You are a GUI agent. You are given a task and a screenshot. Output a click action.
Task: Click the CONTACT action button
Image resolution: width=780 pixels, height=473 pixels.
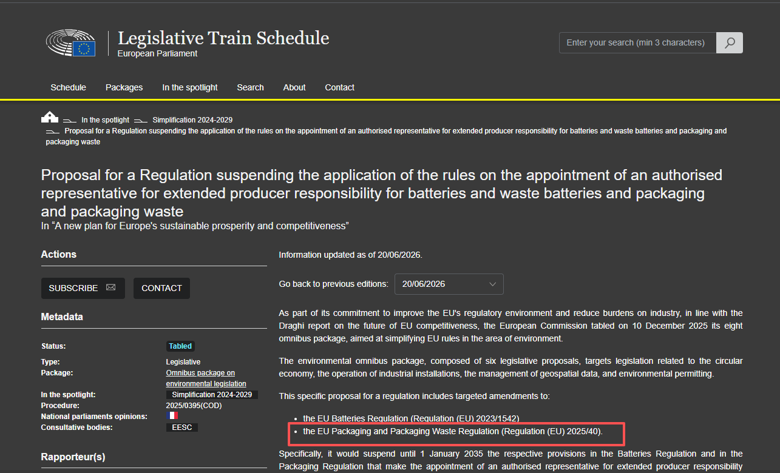(161, 288)
